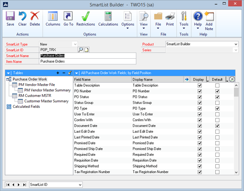Click the View magnifier document icon
Screen dimensions: 244x191
point(144,16)
